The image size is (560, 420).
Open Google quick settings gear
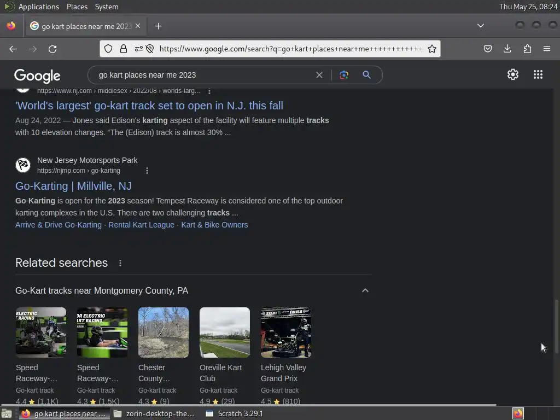point(513,74)
